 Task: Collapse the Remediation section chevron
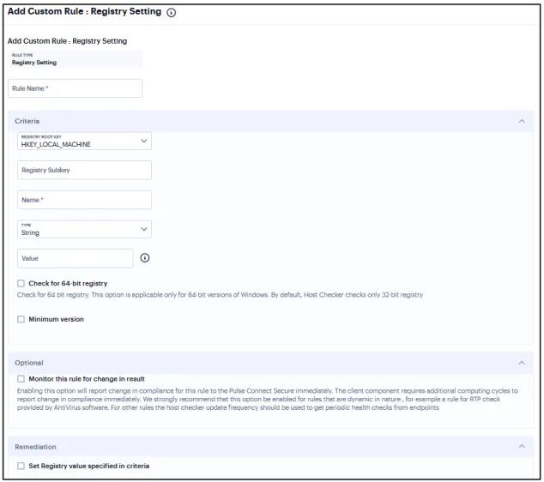coord(522,446)
